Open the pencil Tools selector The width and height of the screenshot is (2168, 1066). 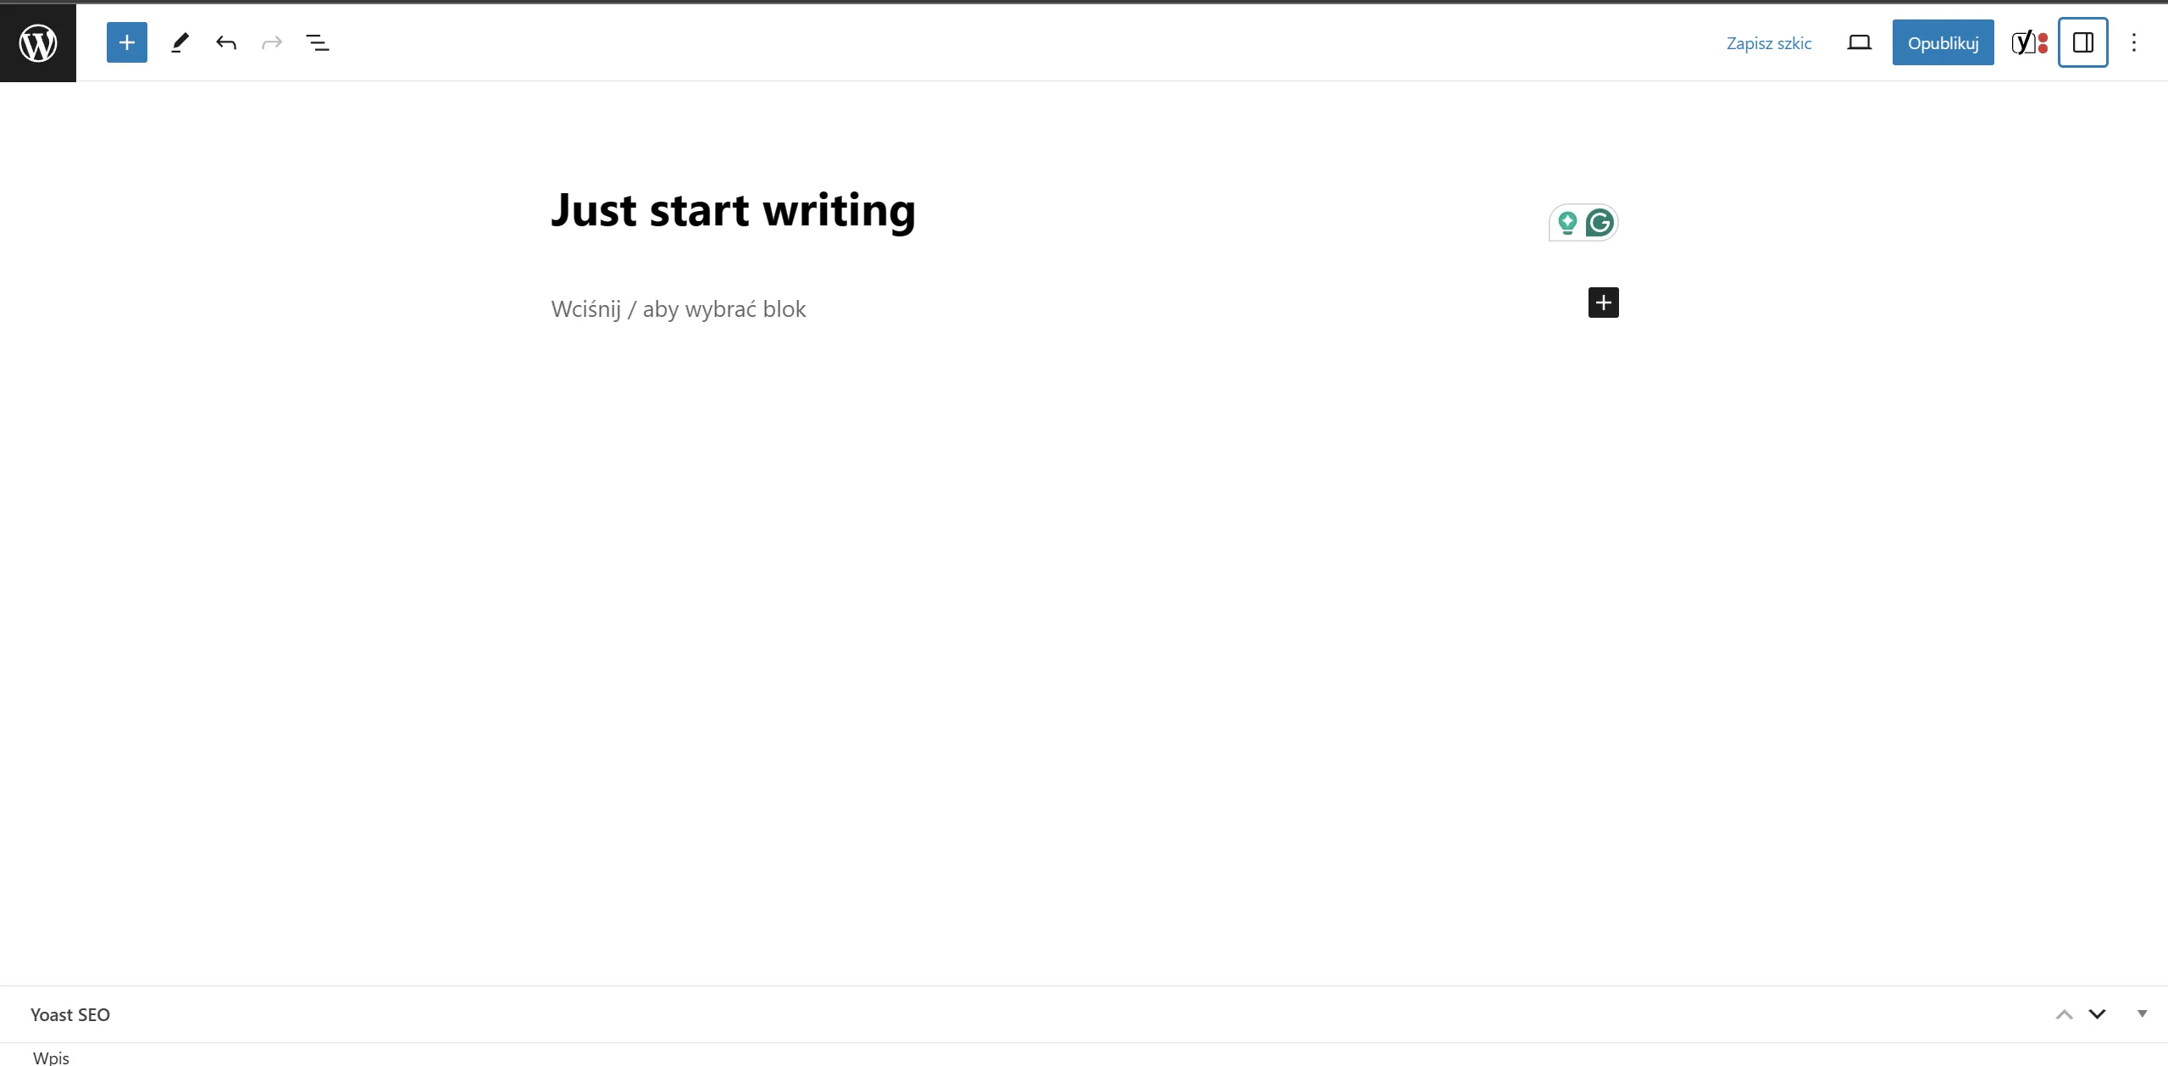(180, 42)
